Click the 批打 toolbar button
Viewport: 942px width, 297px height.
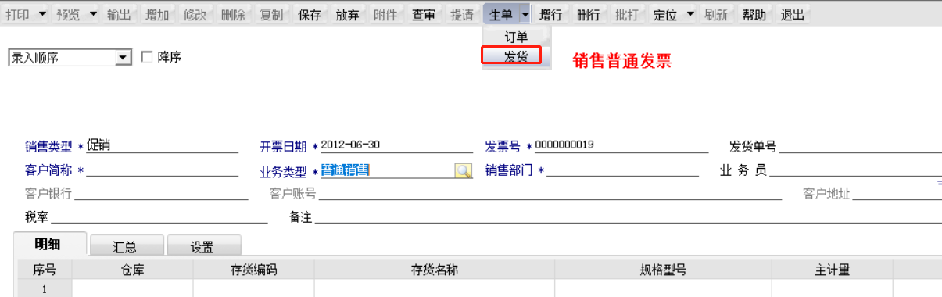coord(627,15)
